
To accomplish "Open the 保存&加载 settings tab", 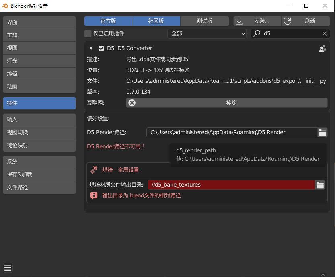I will [x=39, y=175].
